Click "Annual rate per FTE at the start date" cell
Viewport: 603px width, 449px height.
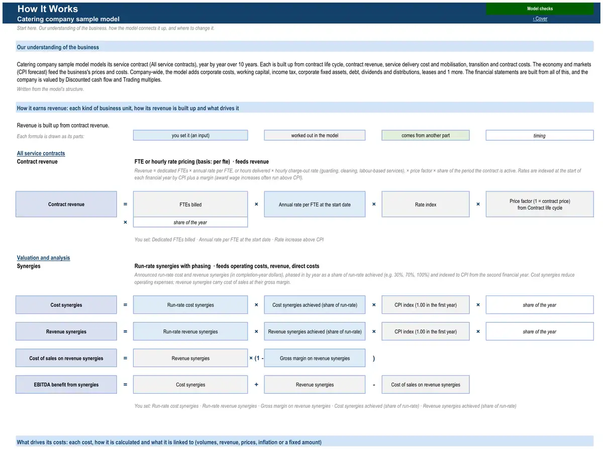[315, 204]
